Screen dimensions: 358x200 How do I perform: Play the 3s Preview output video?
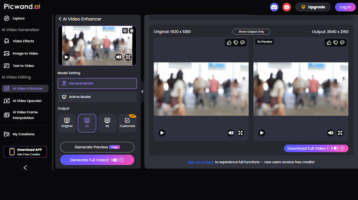pos(262,133)
